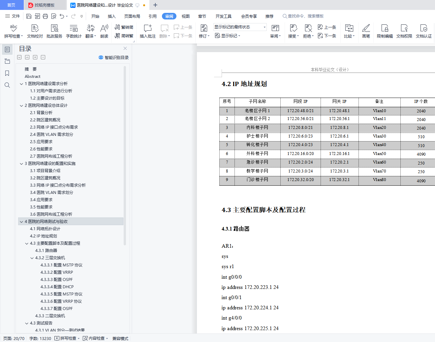Switch to 页面布局 ribbon tab
Screen dimensions: 435x342
coord(132,16)
